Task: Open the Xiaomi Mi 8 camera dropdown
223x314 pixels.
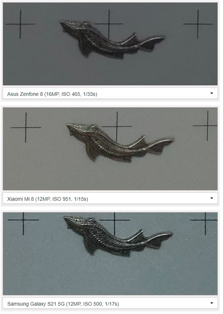Action: (x=110, y=198)
